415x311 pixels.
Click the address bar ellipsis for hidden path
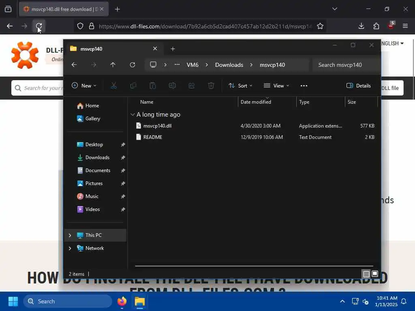point(177,65)
